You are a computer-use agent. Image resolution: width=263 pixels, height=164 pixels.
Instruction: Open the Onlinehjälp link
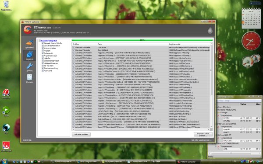tap(27, 140)
